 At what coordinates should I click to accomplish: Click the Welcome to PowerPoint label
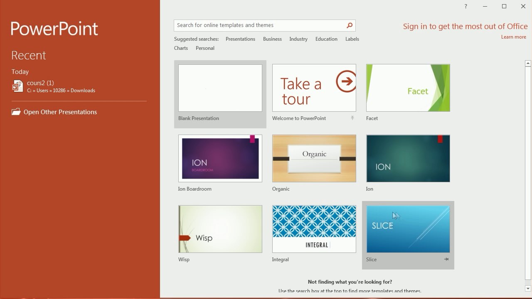[x=299, y=118]
